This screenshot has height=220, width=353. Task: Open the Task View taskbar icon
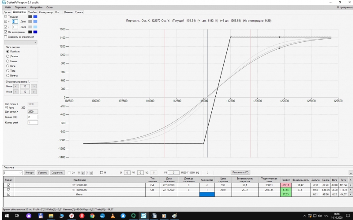tap(17, 216)
